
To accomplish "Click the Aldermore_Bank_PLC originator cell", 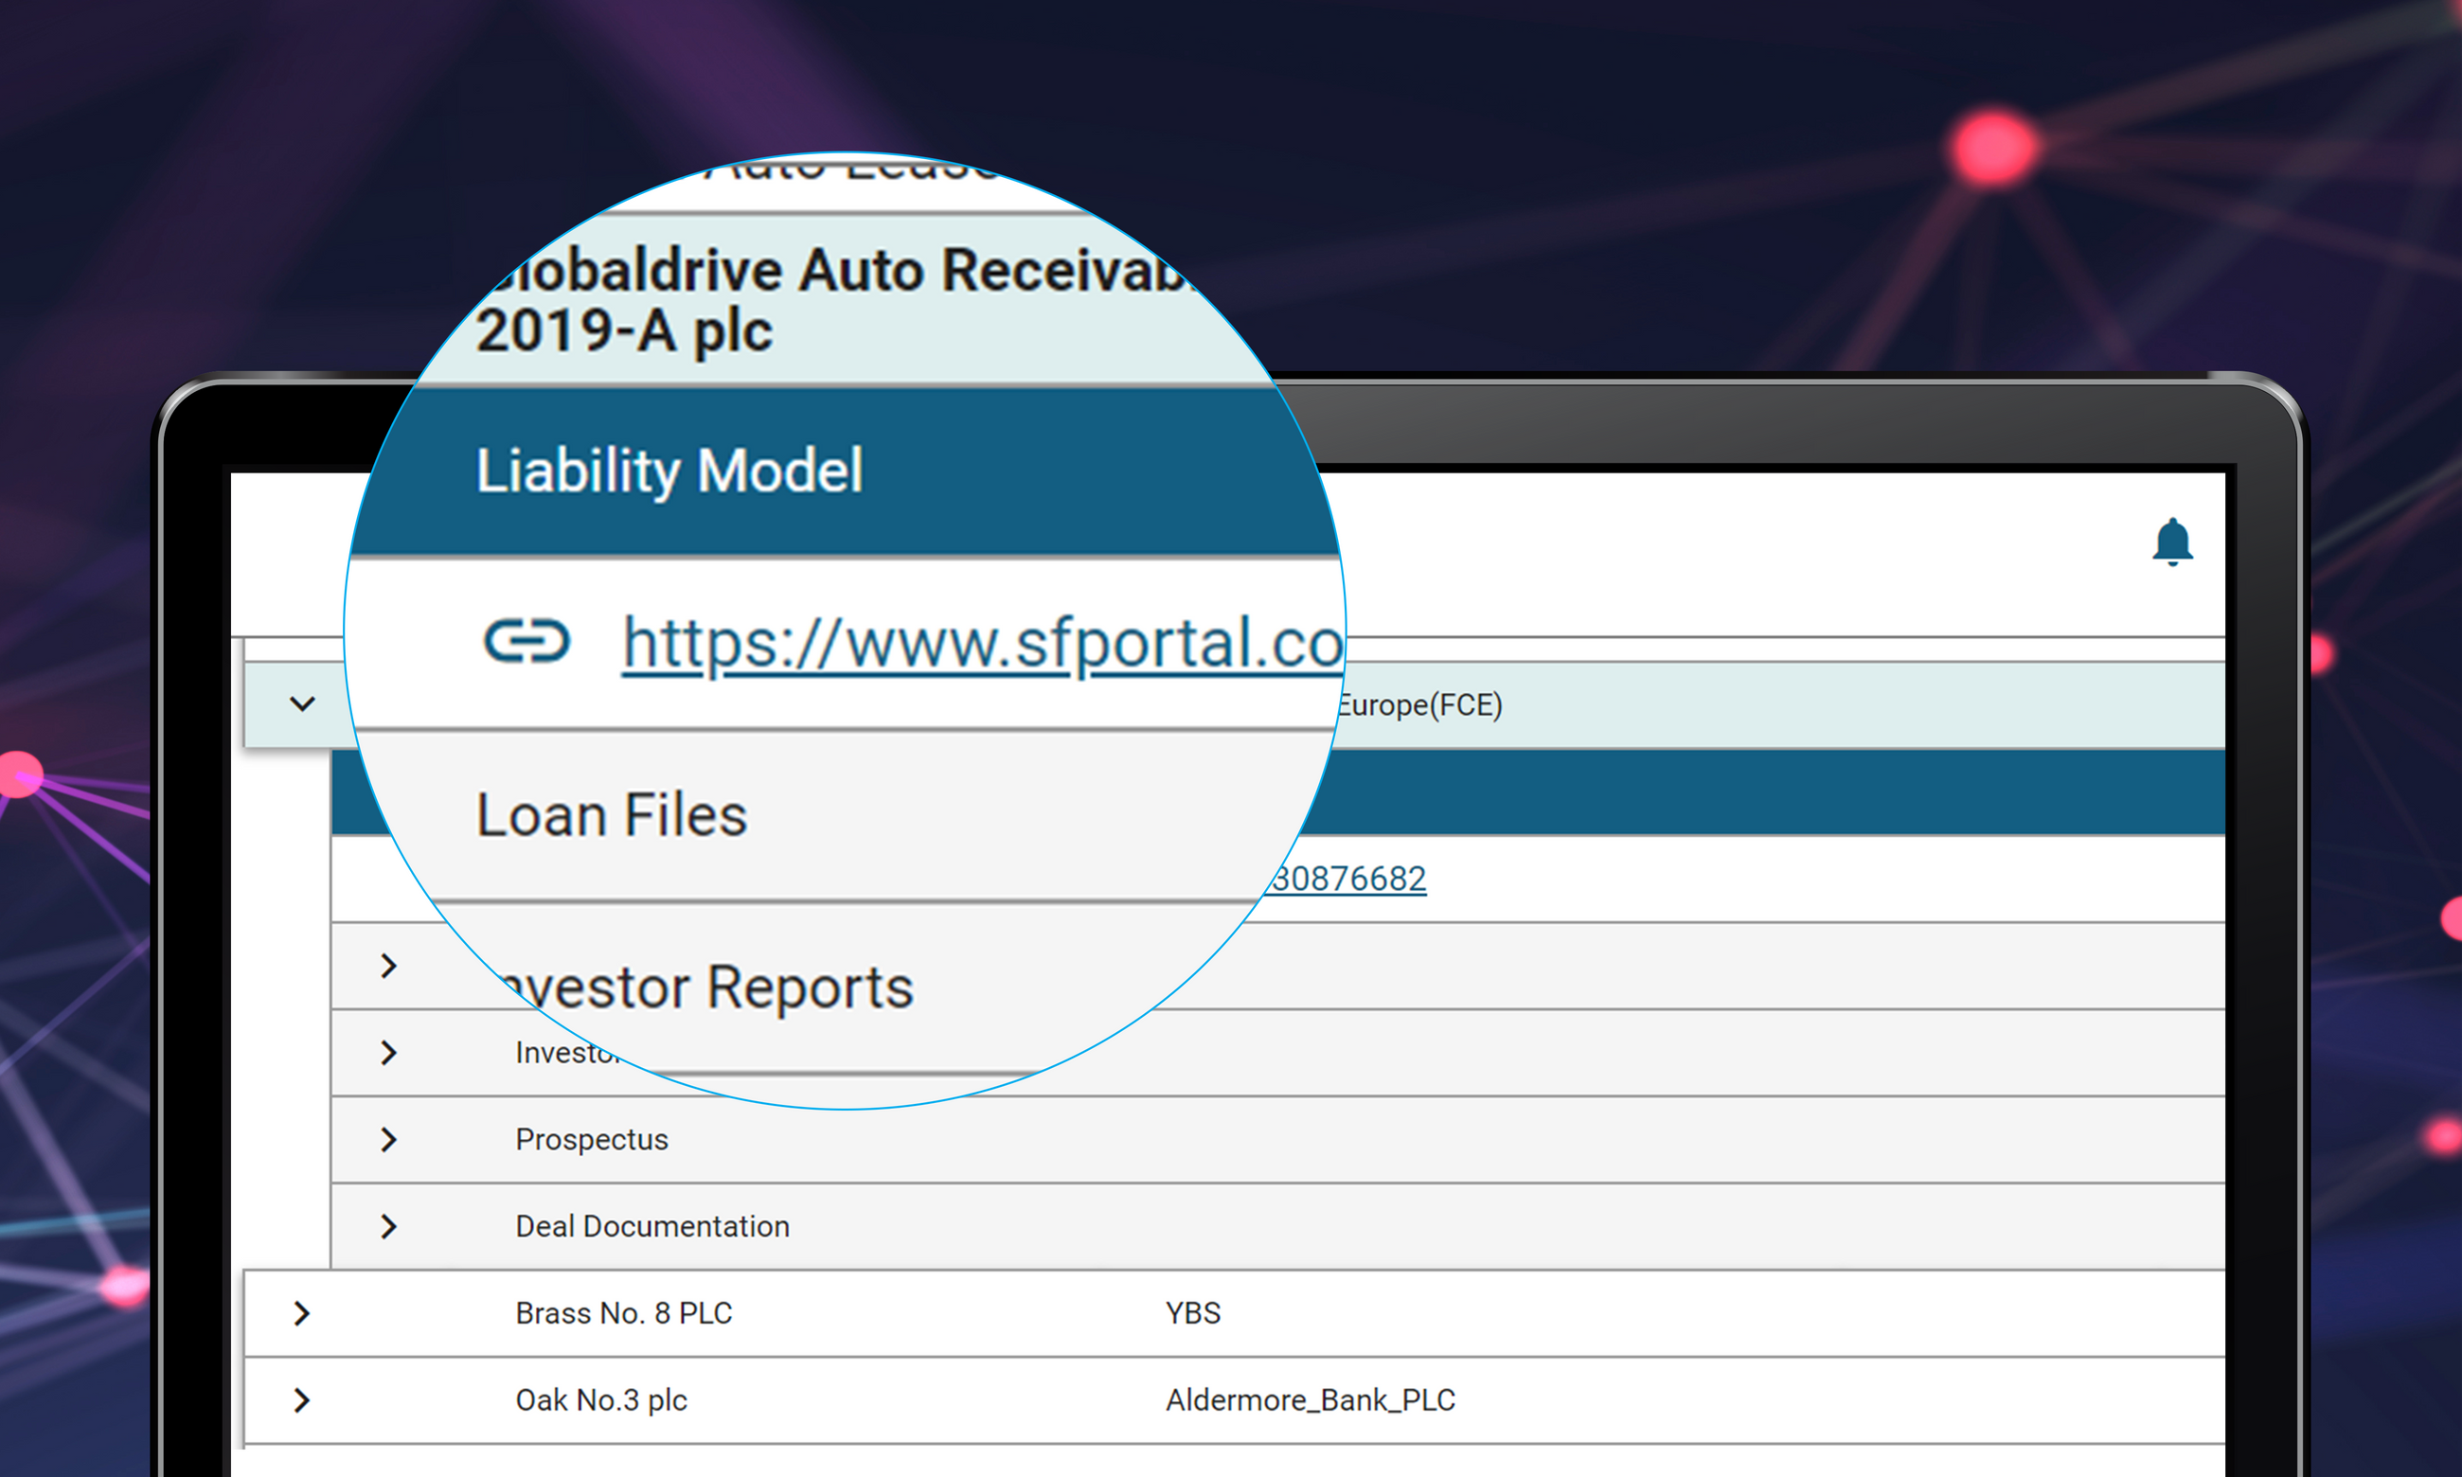I will (x=1310, y=1400).
